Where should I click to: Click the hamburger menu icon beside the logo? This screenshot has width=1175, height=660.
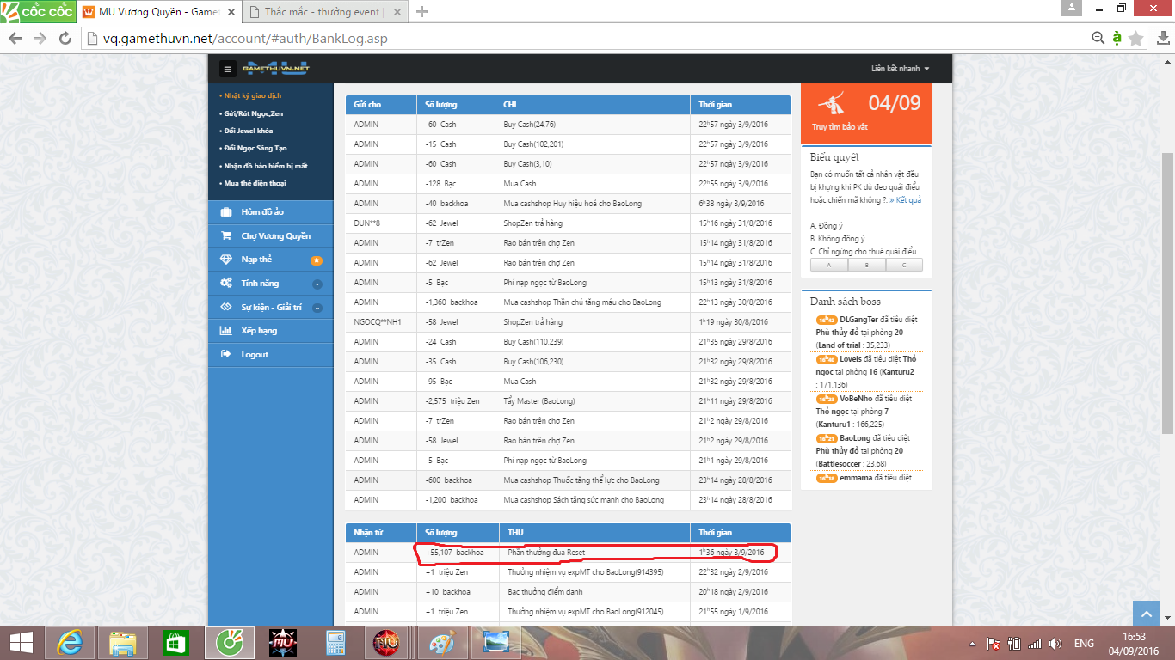click(x=227, y=70)
